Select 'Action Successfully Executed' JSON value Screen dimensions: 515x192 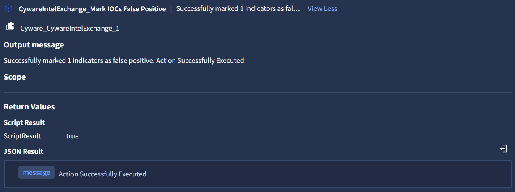coord(102,174)
